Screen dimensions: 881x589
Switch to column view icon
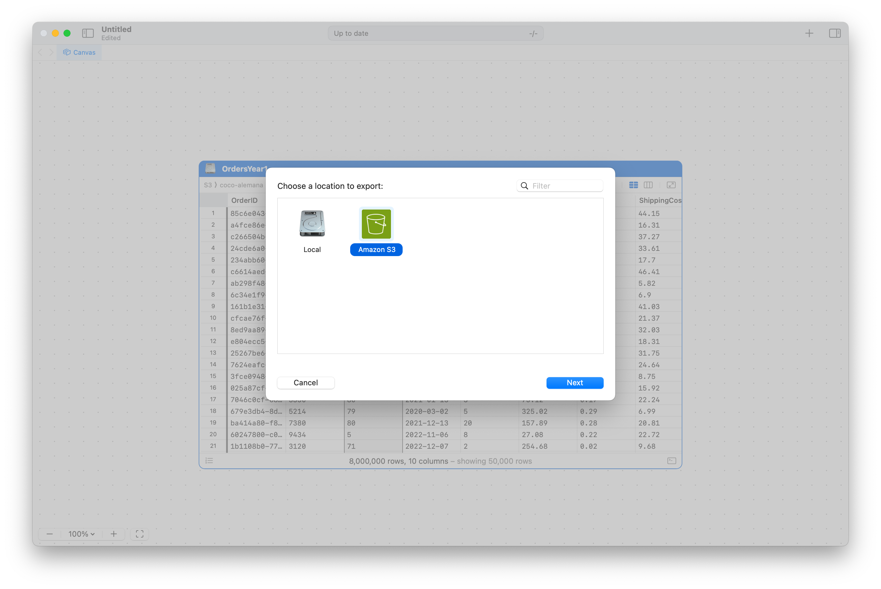point(648,185)
